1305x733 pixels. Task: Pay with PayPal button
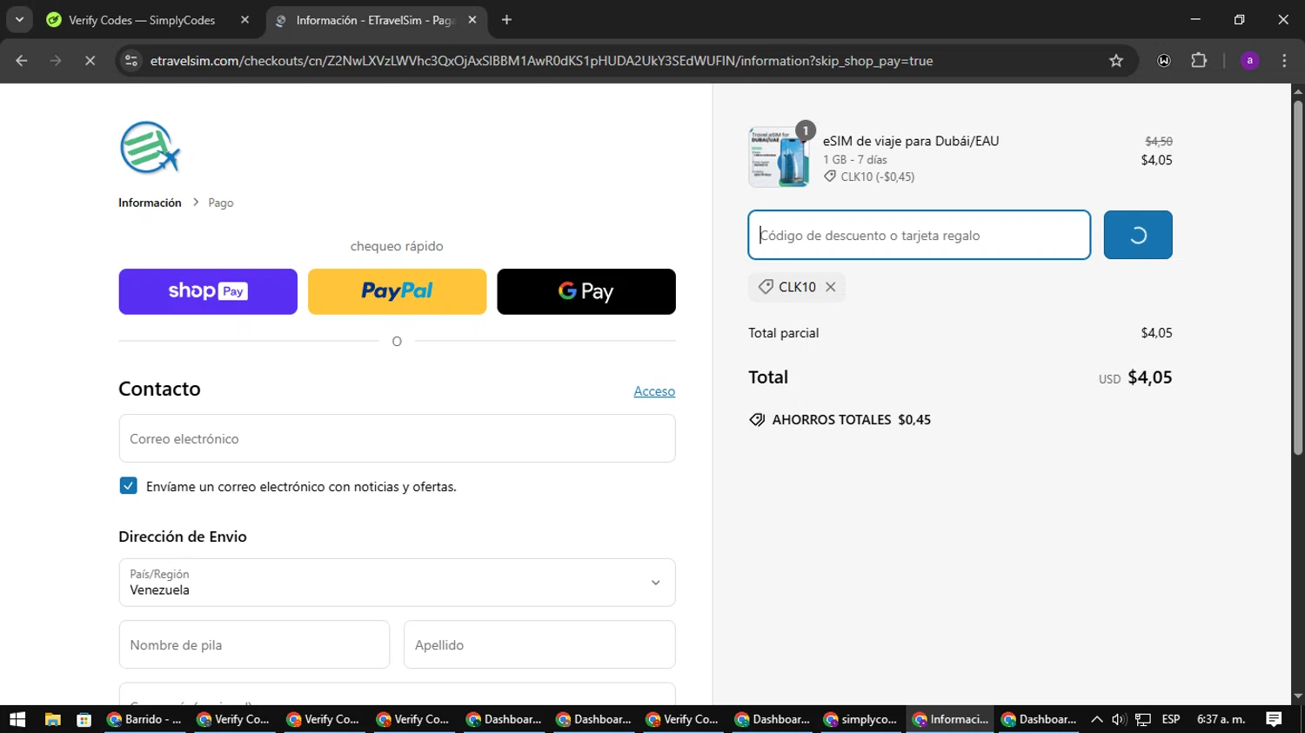pos(397,291)
